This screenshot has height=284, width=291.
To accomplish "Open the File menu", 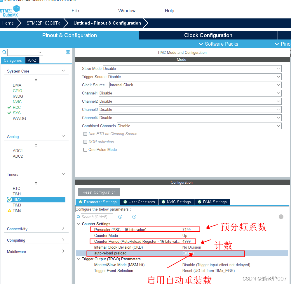I will coord(75,11).
